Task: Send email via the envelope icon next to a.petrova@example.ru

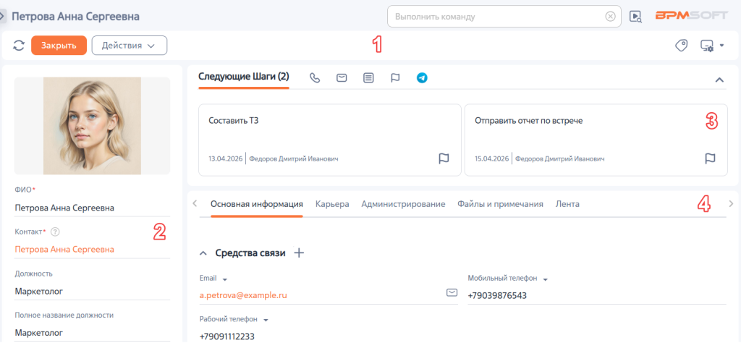Action: pos(452,293)
